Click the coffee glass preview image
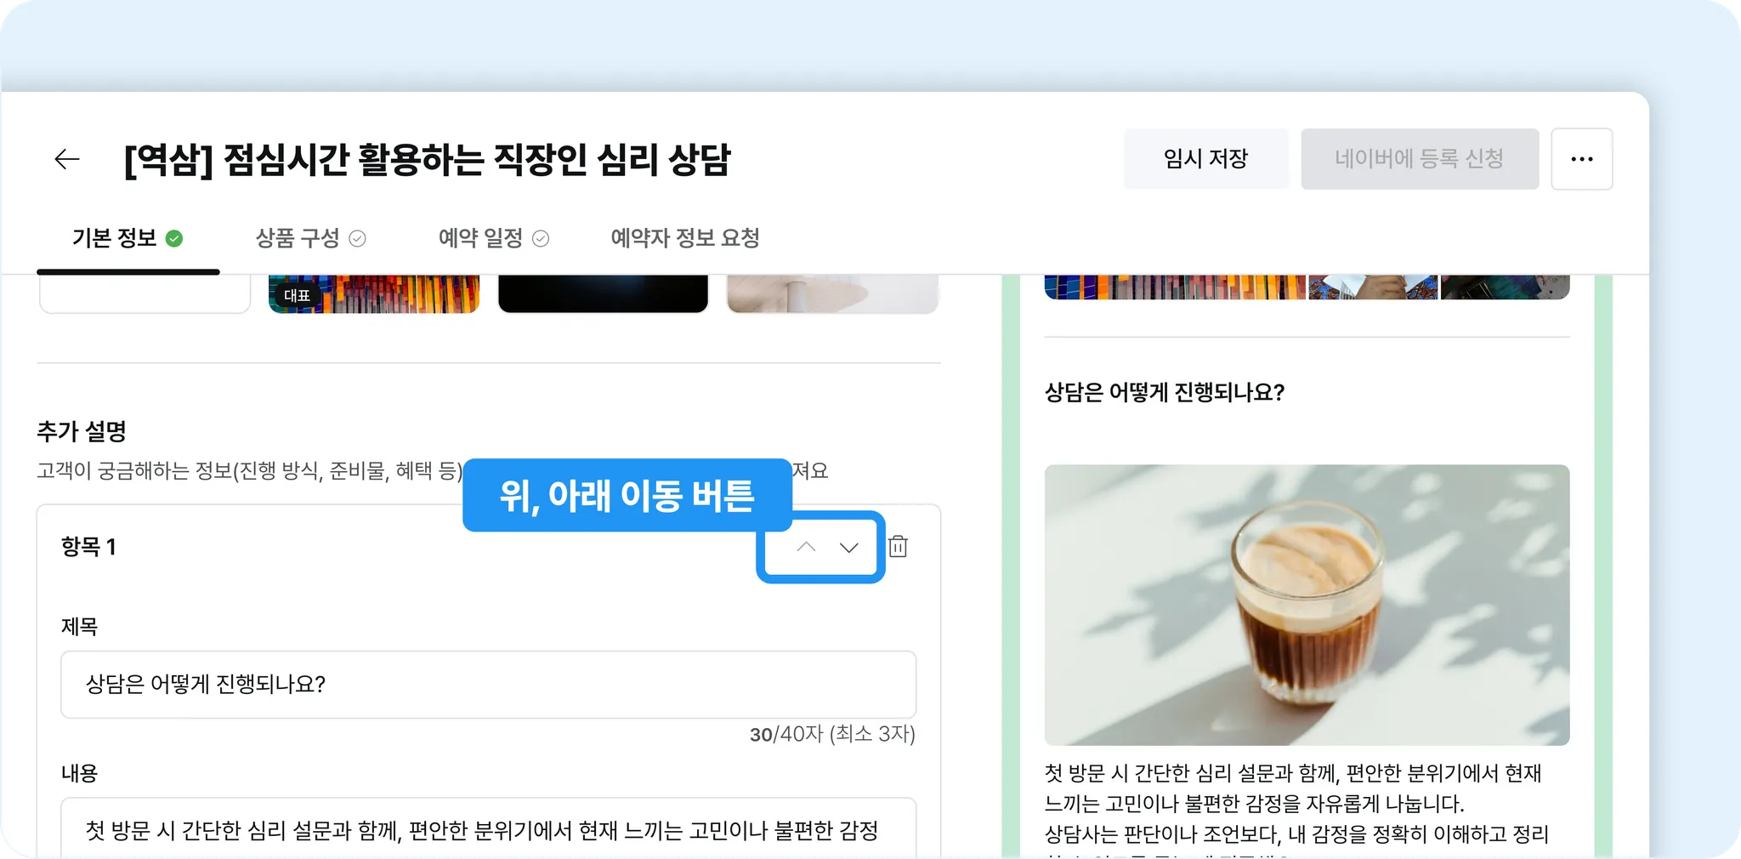This screenshot has width=1741, height=859. pyautogui.click(x=1307, y=605)
